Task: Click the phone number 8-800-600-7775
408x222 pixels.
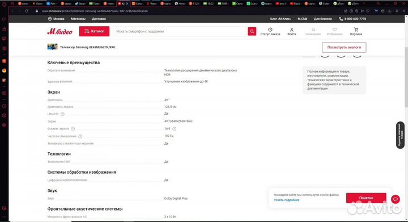Action: tap(355, 19)
